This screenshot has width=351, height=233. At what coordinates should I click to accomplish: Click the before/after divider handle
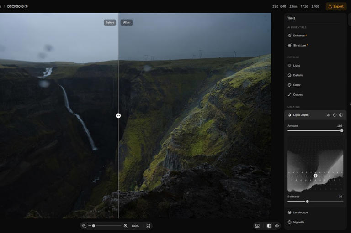tap(118, 116)
